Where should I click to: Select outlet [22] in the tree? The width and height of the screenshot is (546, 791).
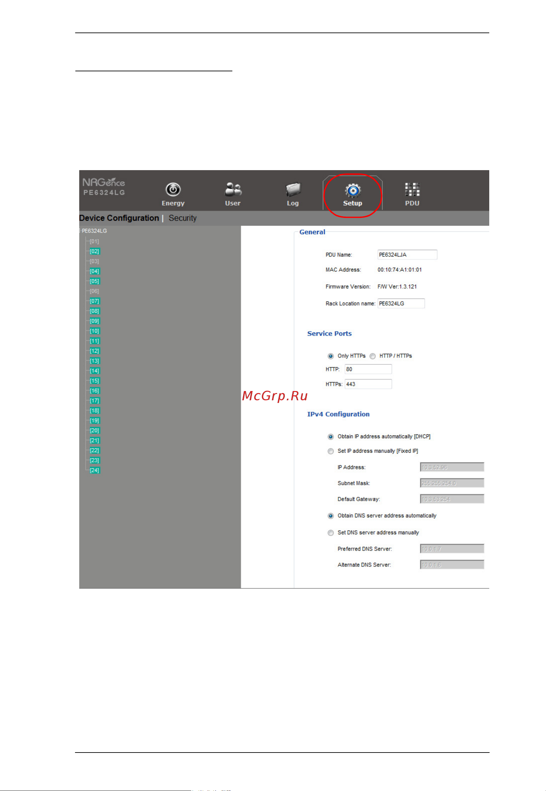click(x=94, y=450)
